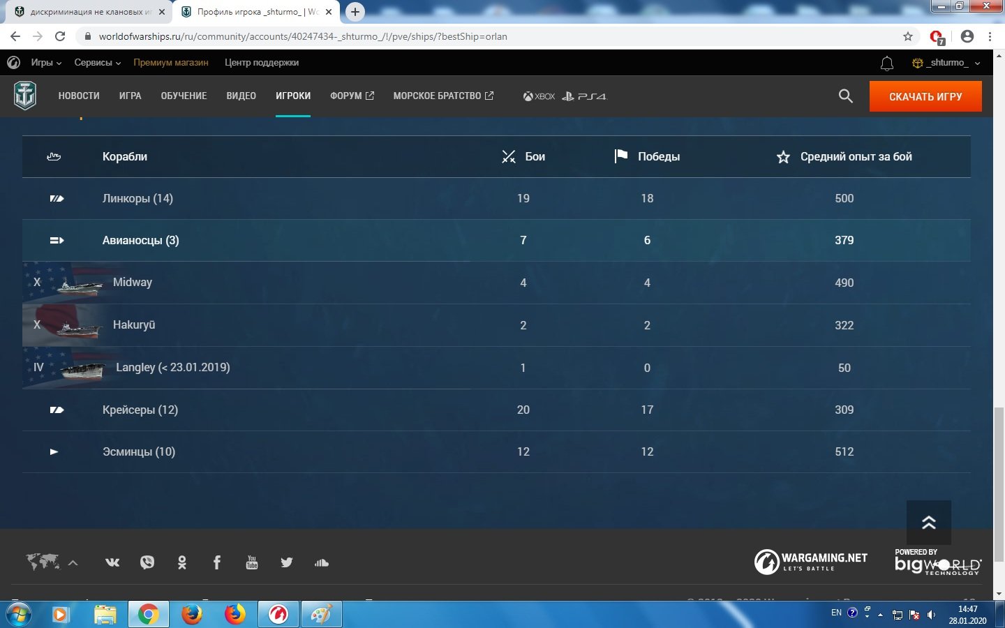This screenshot has width=1005, height=628.
Task: Reload the page in Chrome
Action: (x=60, y=36)
